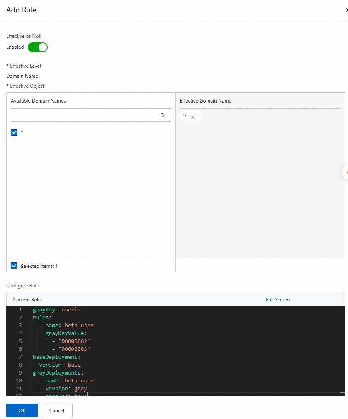
Task: Click the search magnifier icon in Available Domain Names
Action: 162,115
